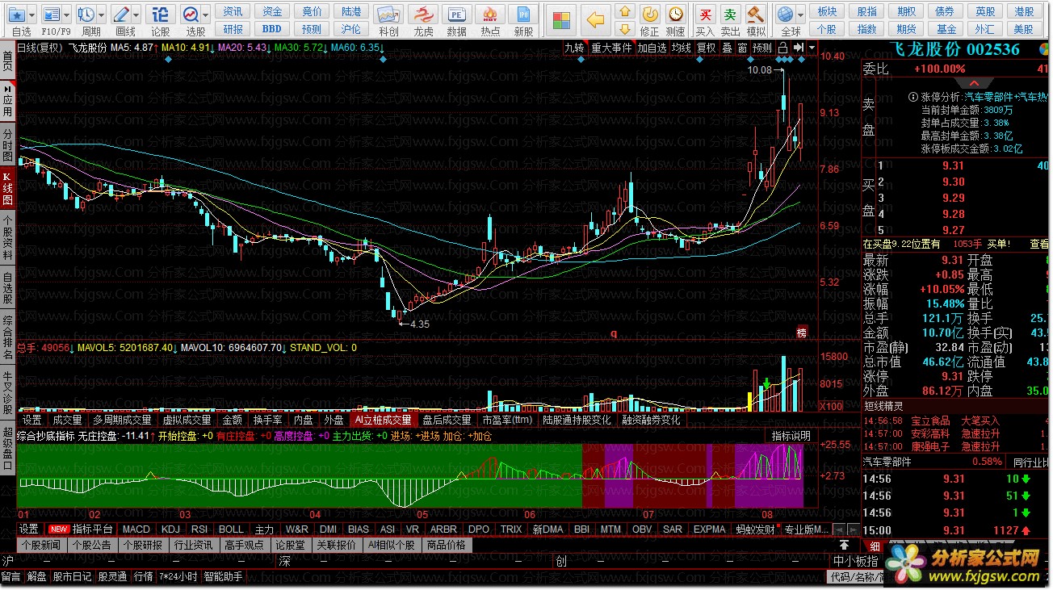
Task: Click the 榜 red marker on chart
Action: click(x=801, y=332)
